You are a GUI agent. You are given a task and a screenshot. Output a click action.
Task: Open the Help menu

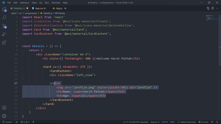pos(65,3)
